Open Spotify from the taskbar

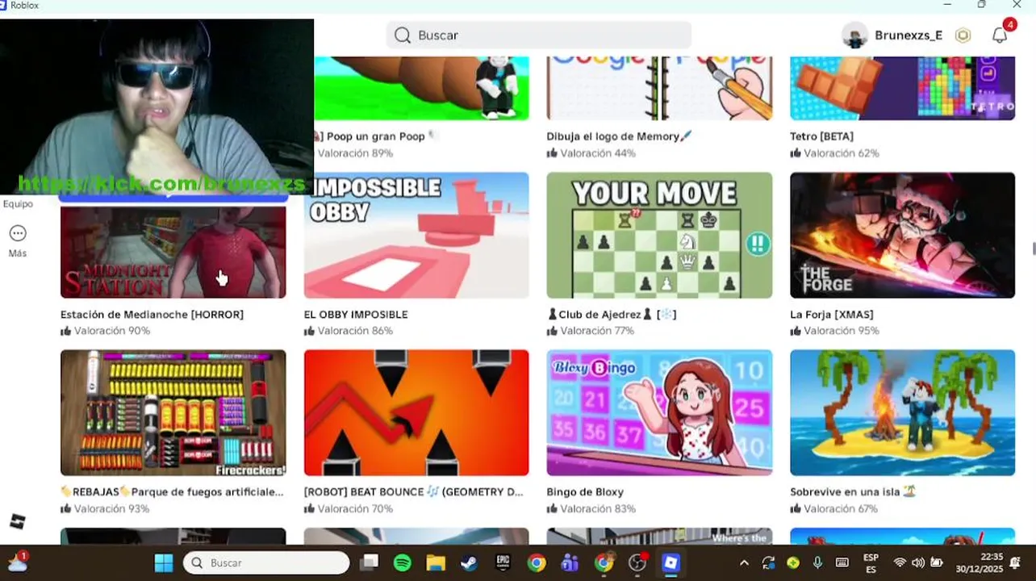click(x=402, y=562)
